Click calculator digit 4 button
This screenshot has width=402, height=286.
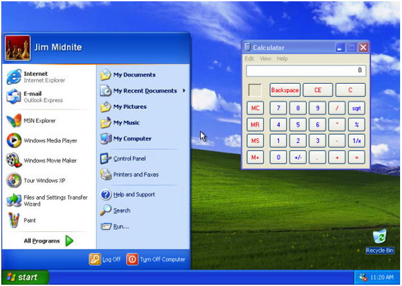[x=278, y=124]
